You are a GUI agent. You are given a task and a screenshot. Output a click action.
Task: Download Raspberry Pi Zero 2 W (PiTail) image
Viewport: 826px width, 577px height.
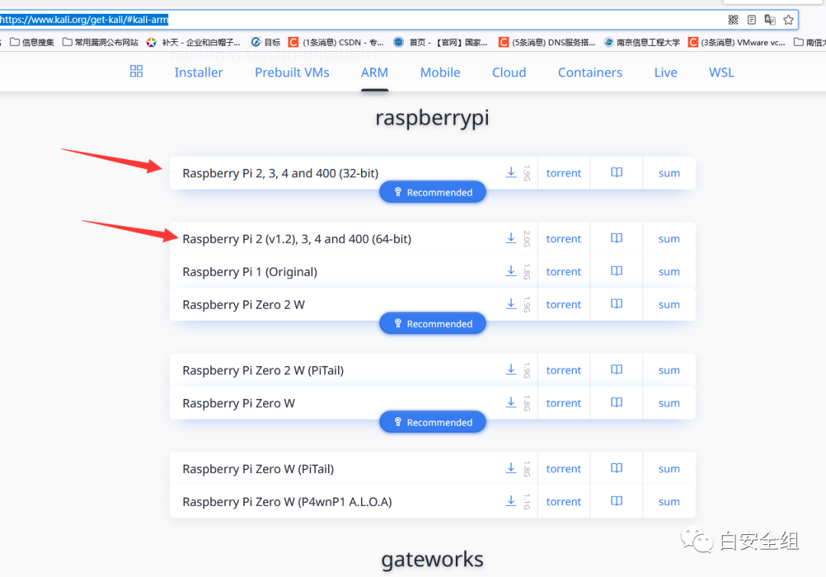click(511, 370)
